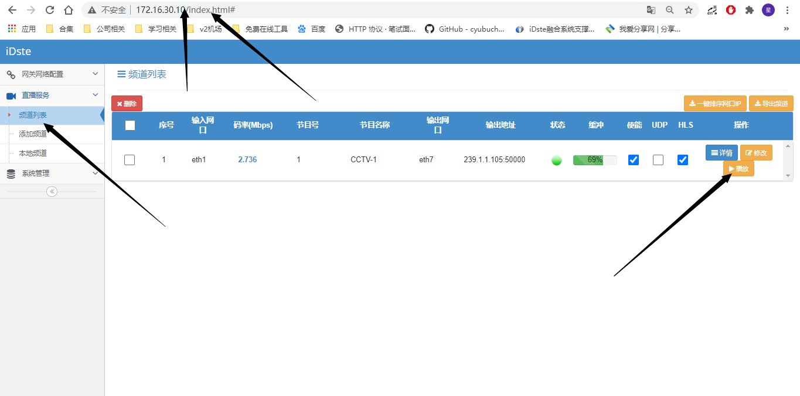The width and height of the screenshot is (800, 396).
Task: Select 本地频道 in the sidebar
Action: 33,153
